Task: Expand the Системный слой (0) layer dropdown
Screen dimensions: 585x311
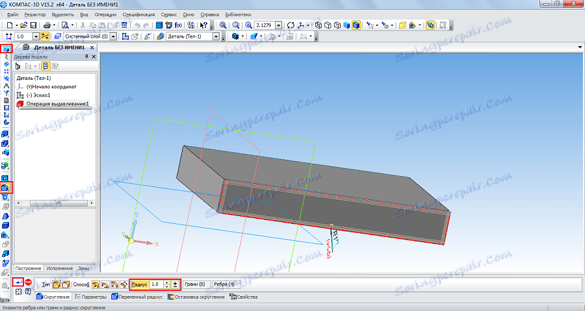Action: point(113,36)
